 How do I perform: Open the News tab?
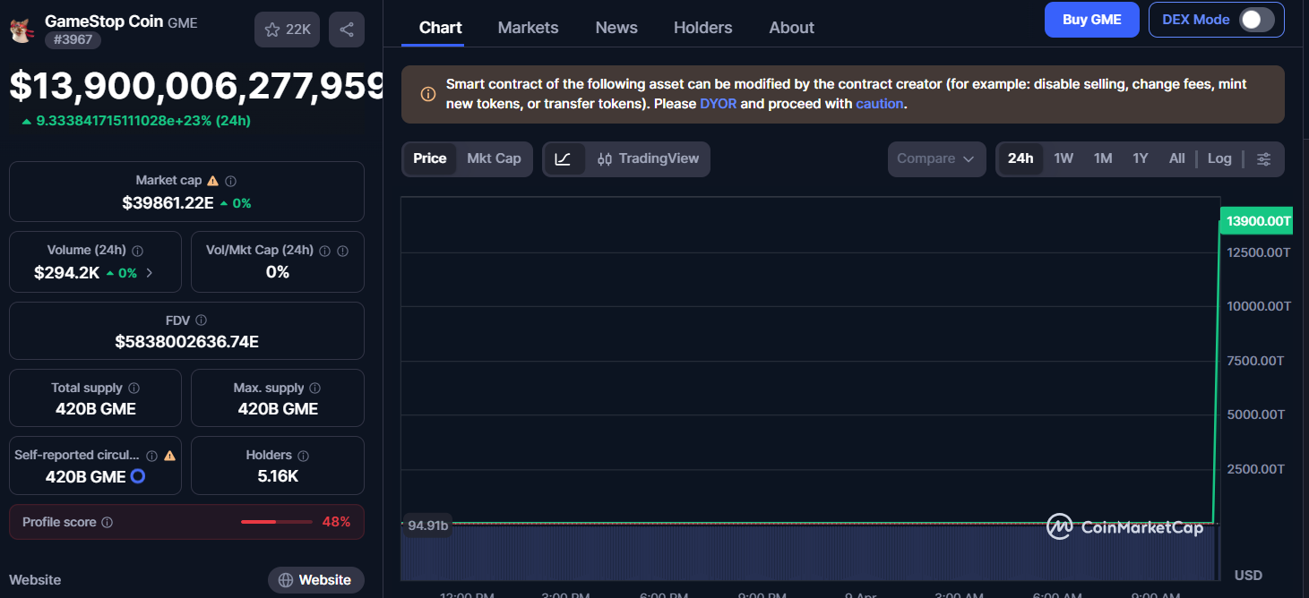(616, 28)
